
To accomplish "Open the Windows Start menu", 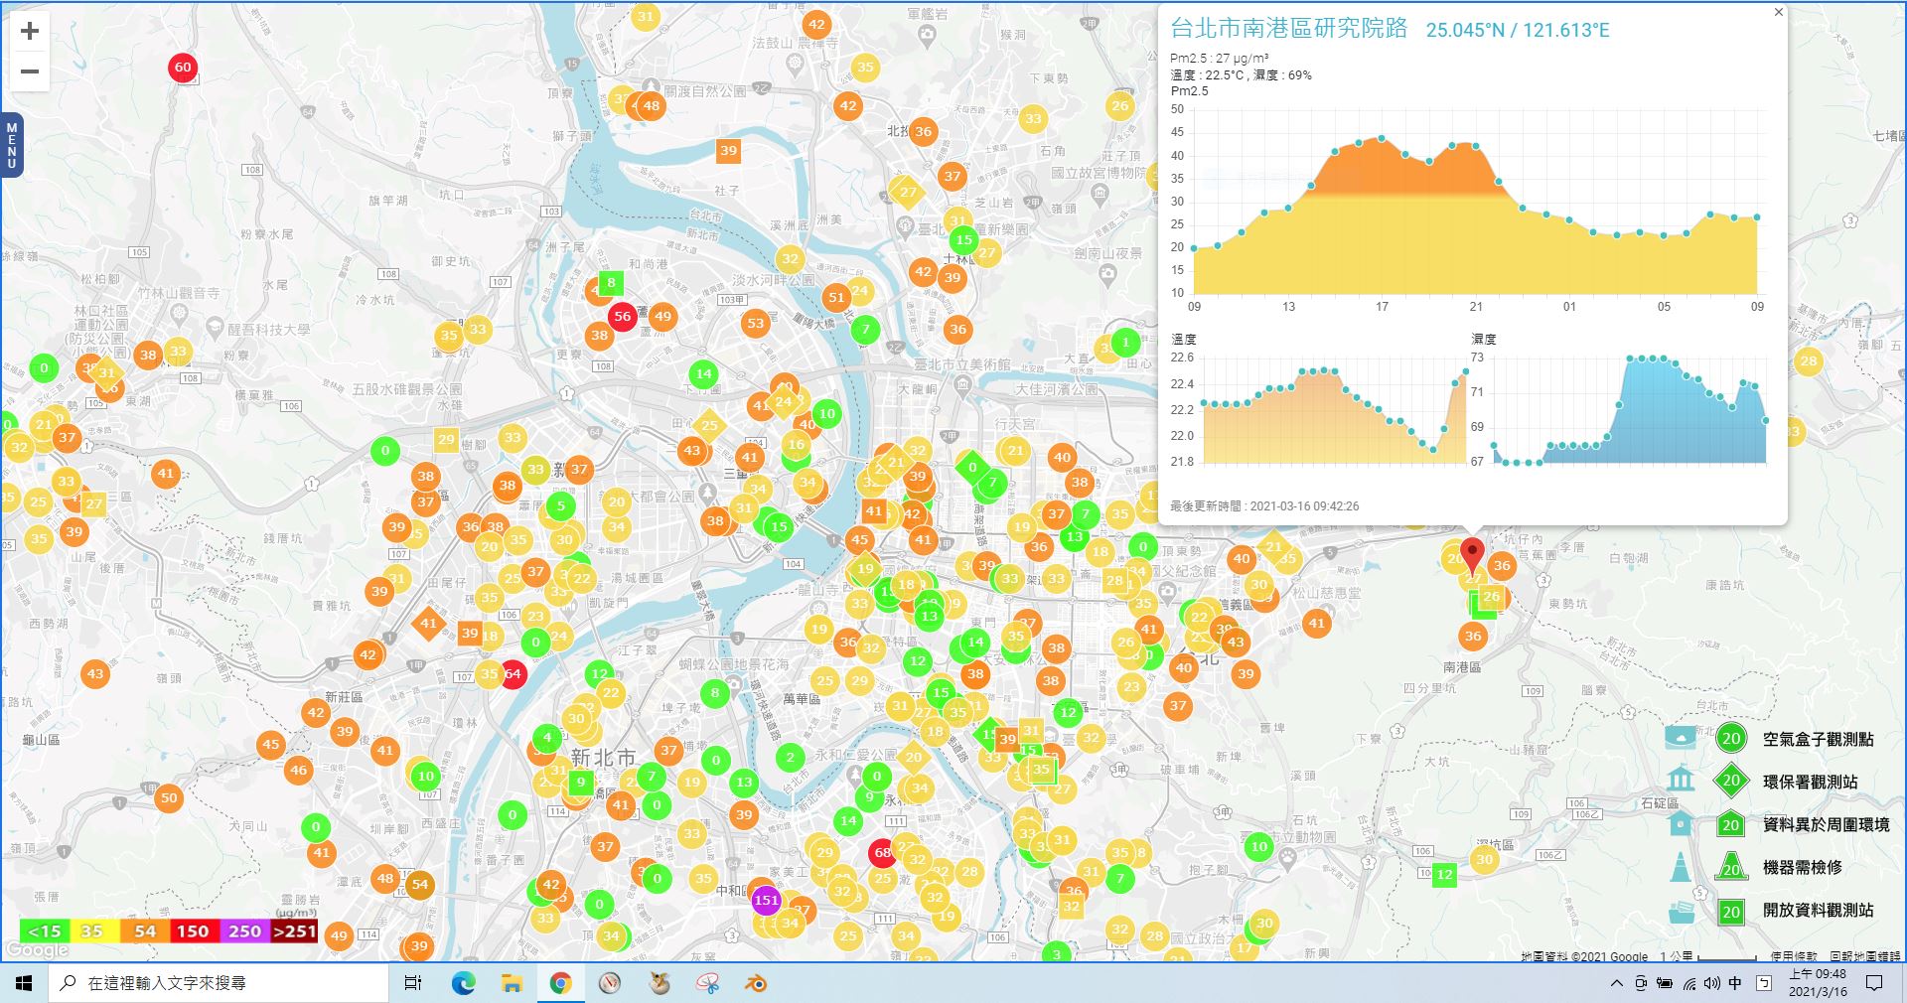I will [x=24, y=983].
